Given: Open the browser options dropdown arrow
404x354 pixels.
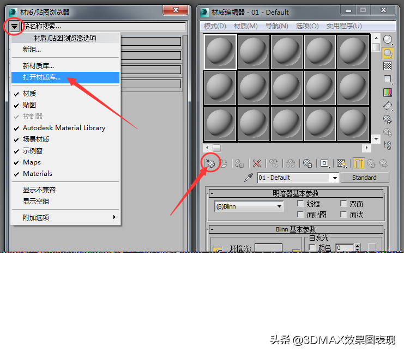Looking at the screenshot, I should (14, 26).
